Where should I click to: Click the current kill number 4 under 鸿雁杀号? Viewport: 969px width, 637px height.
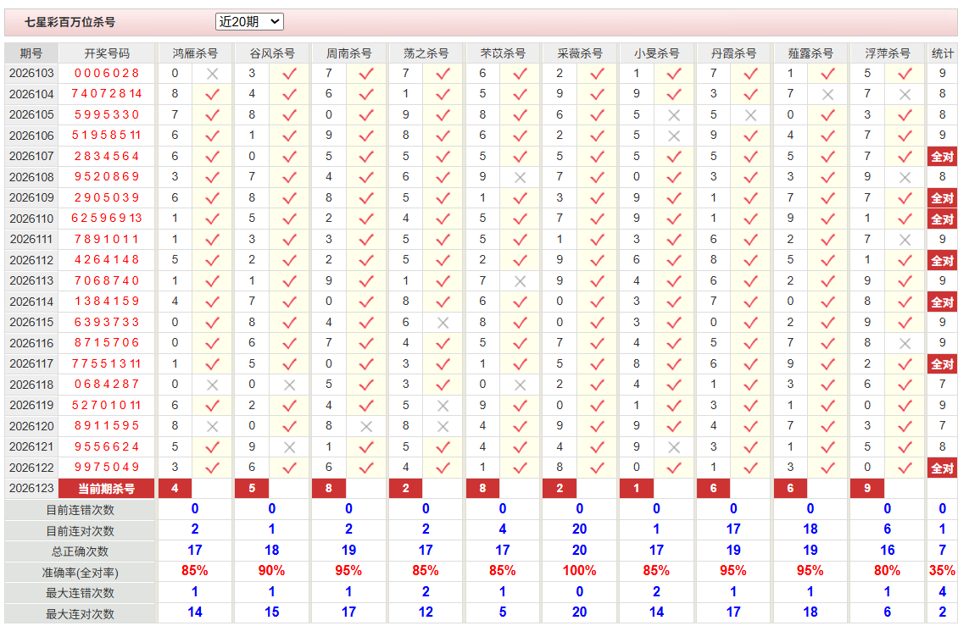(x=175, y=489)
